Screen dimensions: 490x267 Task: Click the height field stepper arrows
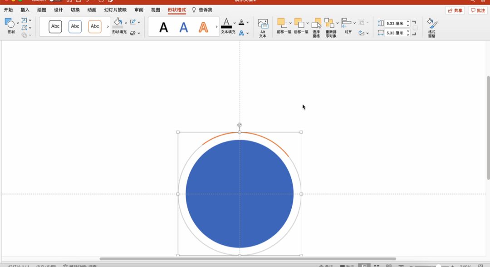(x=408, y=24)
